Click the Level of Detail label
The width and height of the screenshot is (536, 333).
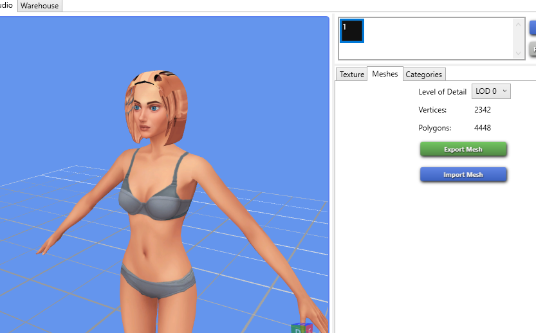[442, 91]
